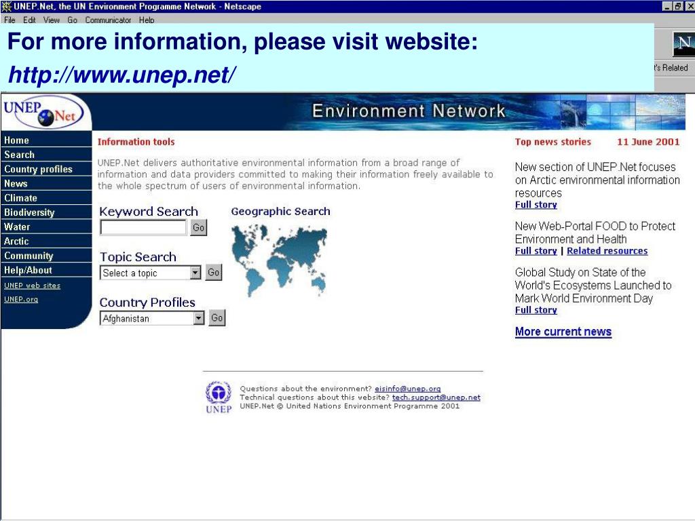Click the Netscape title bar icon
695x521 pixels.
point(7,6)
